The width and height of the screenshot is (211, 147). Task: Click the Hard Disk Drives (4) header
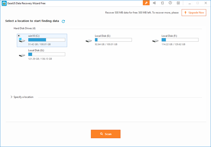tap(24, 28)
